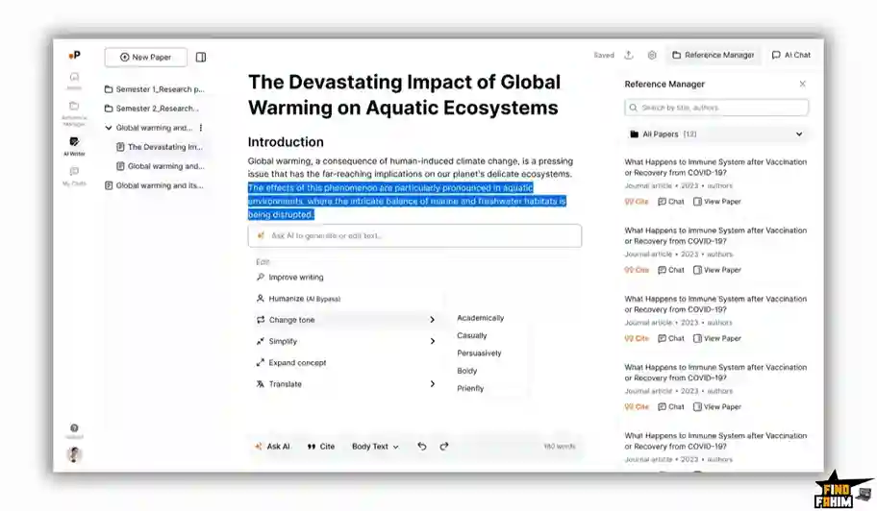
Task: Collapse the expanded Global warming folder
Action: point(109,128)
